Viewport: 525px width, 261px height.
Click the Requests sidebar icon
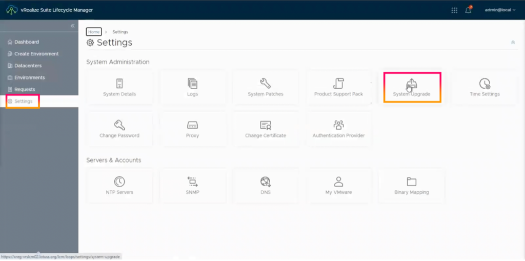(x=10, y=89)
